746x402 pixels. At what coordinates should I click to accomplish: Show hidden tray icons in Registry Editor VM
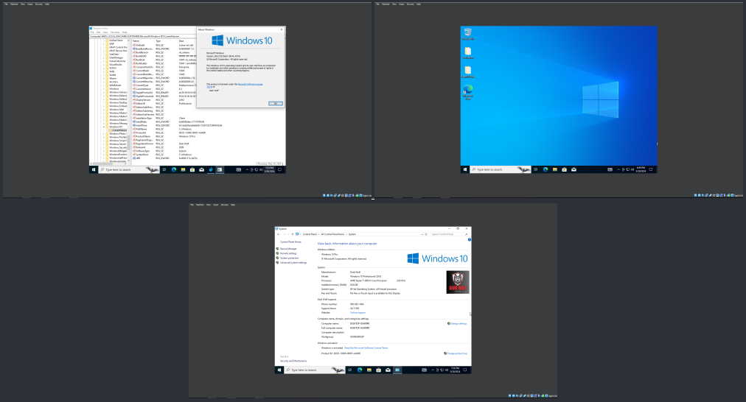[248, 169]
